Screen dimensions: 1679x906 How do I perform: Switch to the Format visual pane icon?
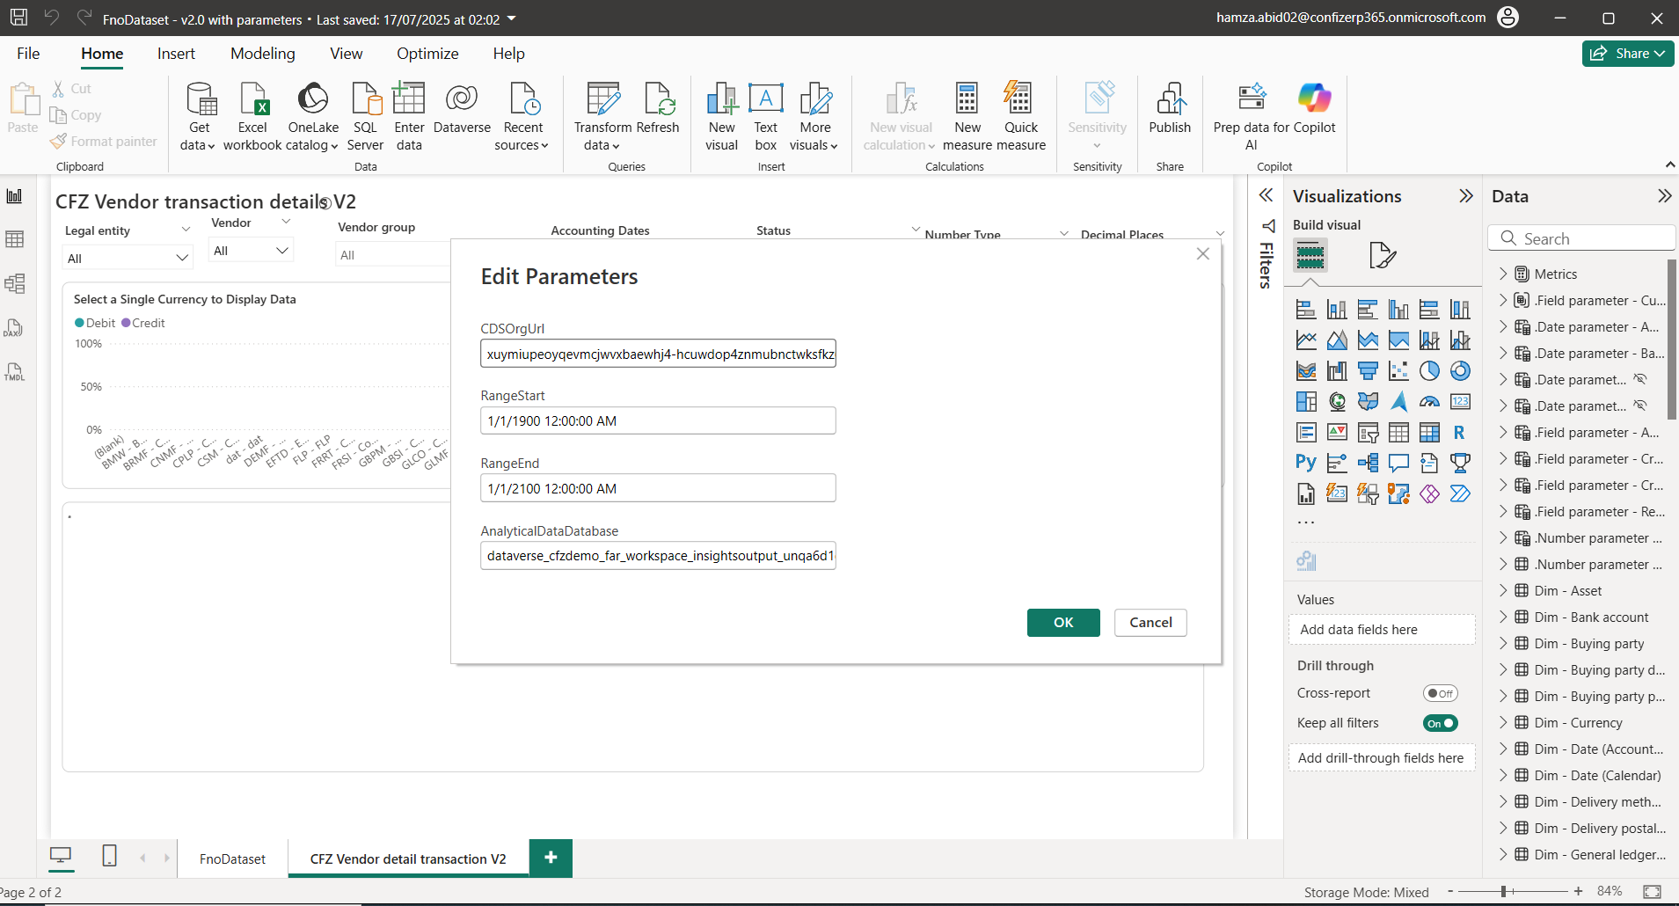pyautogui.click(x=1382, y=256)
